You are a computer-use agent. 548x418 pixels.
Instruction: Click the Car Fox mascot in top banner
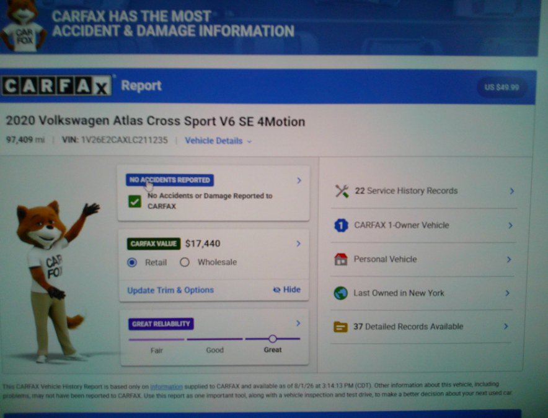point(23,25)
